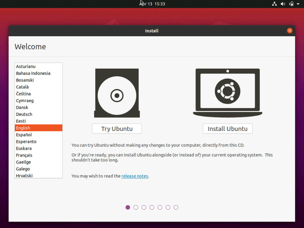Select Cymraeg language
The width and height of the screenshot is (304, 228).
pyautogui.click(x=39, y=101)
